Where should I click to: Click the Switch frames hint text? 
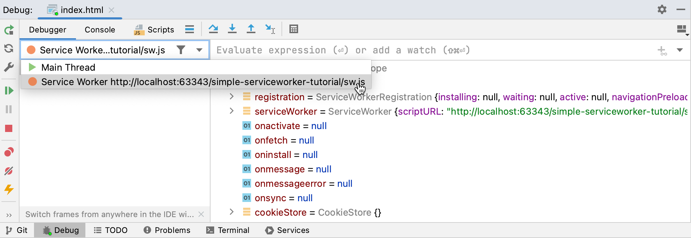point(110,214)
